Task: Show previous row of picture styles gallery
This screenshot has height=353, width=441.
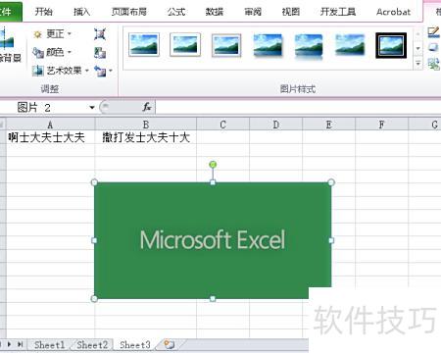Action: point(418,33)
